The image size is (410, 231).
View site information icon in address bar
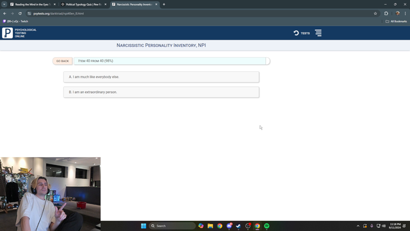(29, 13)
